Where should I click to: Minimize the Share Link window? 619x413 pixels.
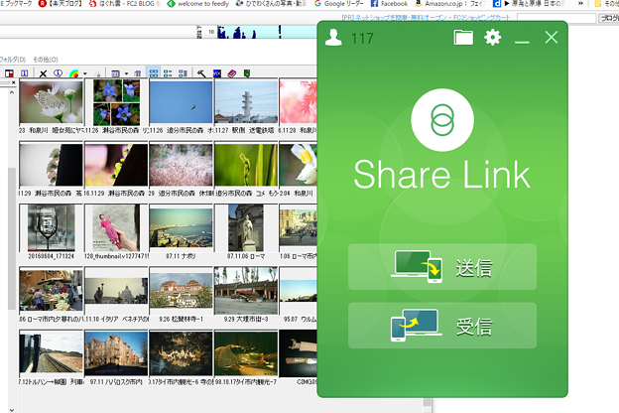(522, 42)
